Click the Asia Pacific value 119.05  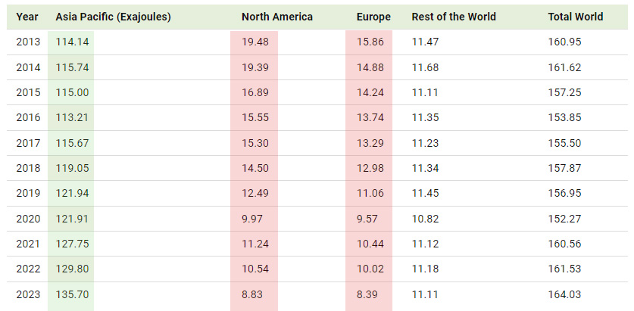click(x=73, y=166)
